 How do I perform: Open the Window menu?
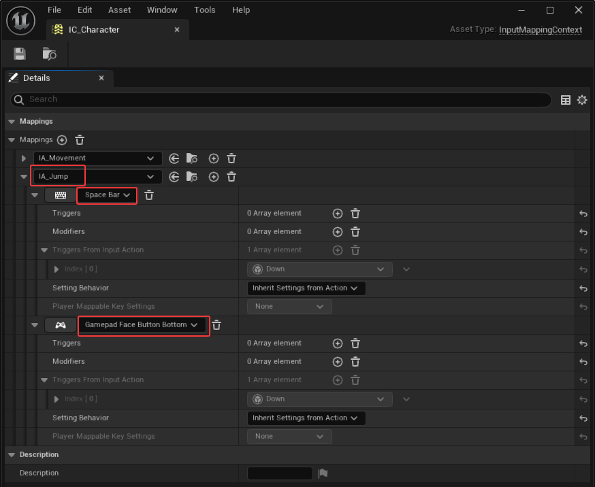[x=162, y=10]
